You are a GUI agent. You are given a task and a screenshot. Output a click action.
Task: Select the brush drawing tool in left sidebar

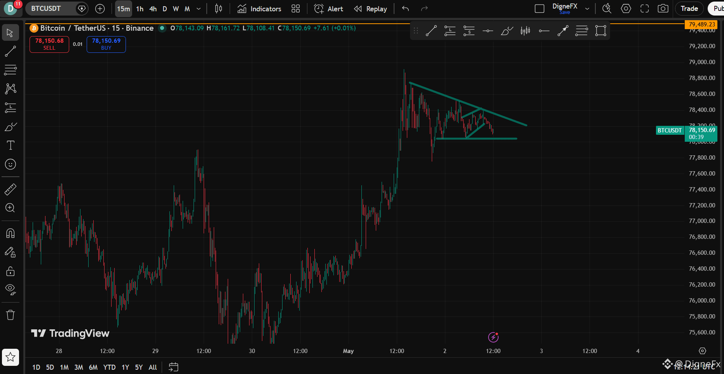click(x=10, y=127)
